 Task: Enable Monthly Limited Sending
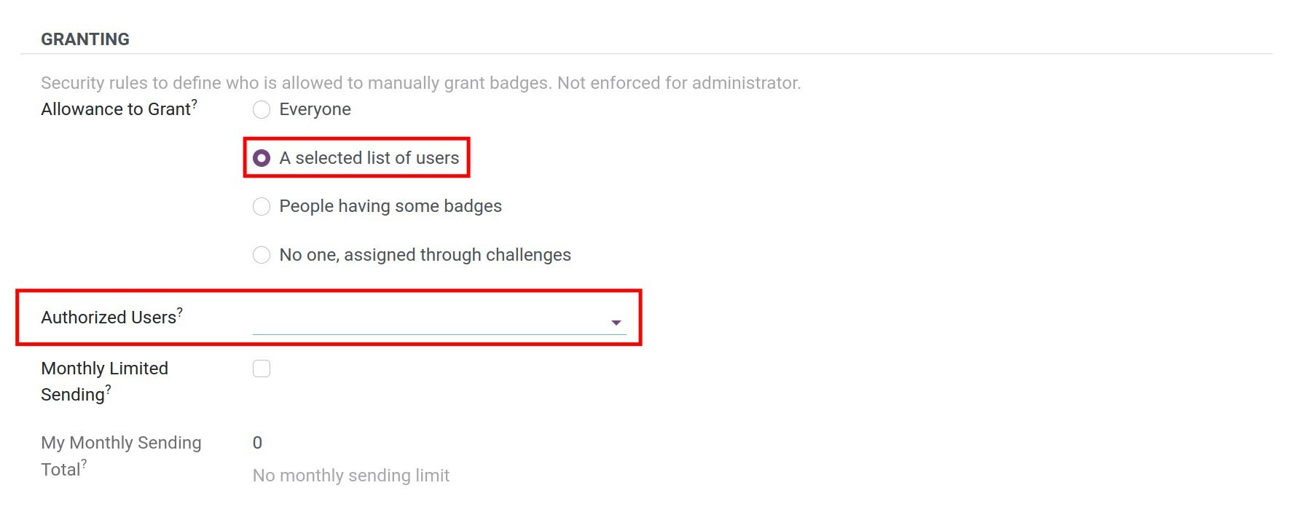[261, 369]
